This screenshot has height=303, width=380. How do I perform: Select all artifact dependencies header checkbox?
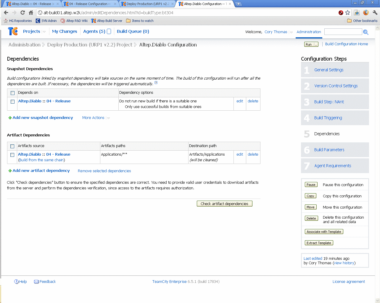[12, 146]
